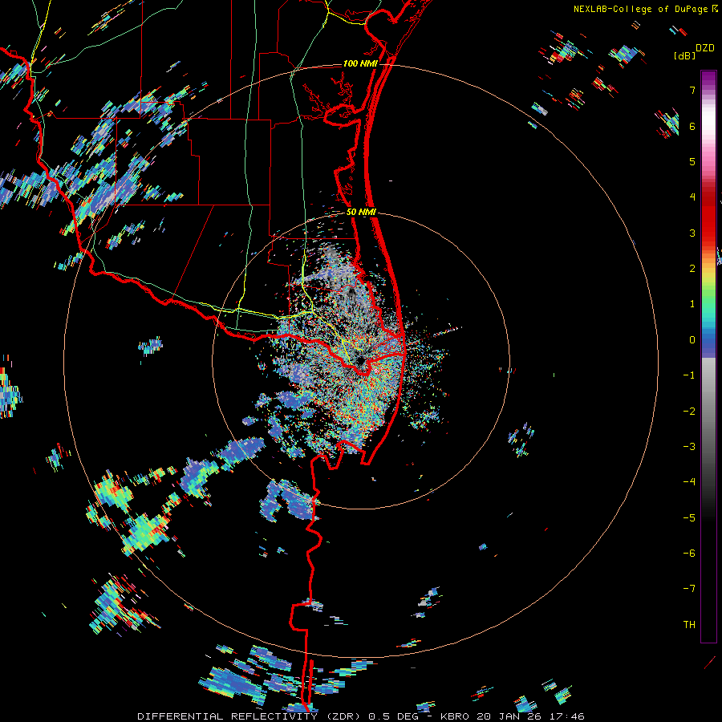Click the DZD legend title
This screenshot has height=722, width=722.
pyautogui.click(x=705, y=48)
